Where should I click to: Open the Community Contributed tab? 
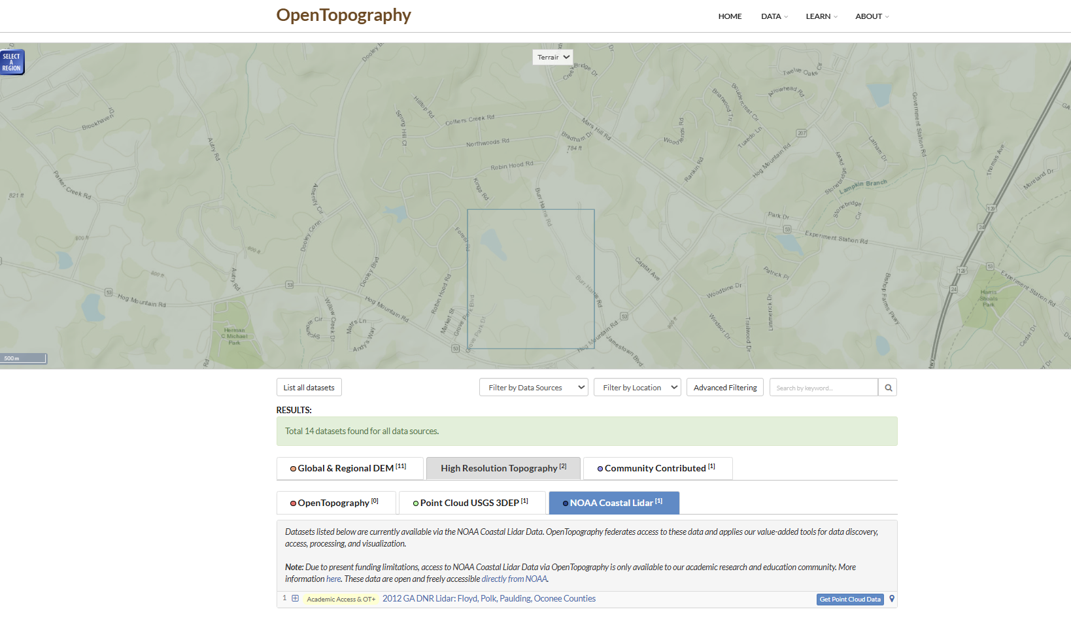tap(658, 468)
